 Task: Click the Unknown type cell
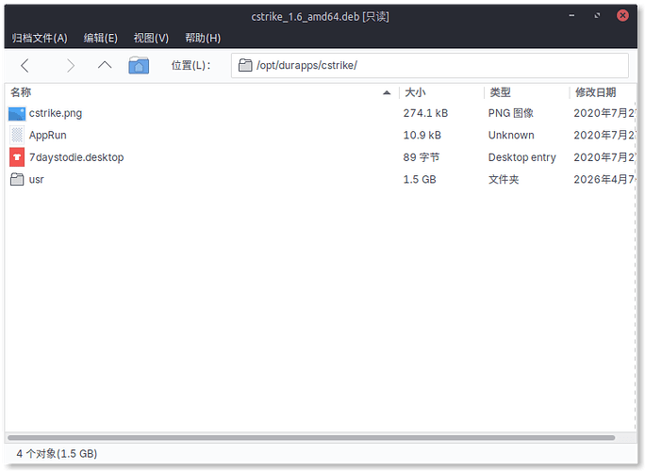coord(511,136)
